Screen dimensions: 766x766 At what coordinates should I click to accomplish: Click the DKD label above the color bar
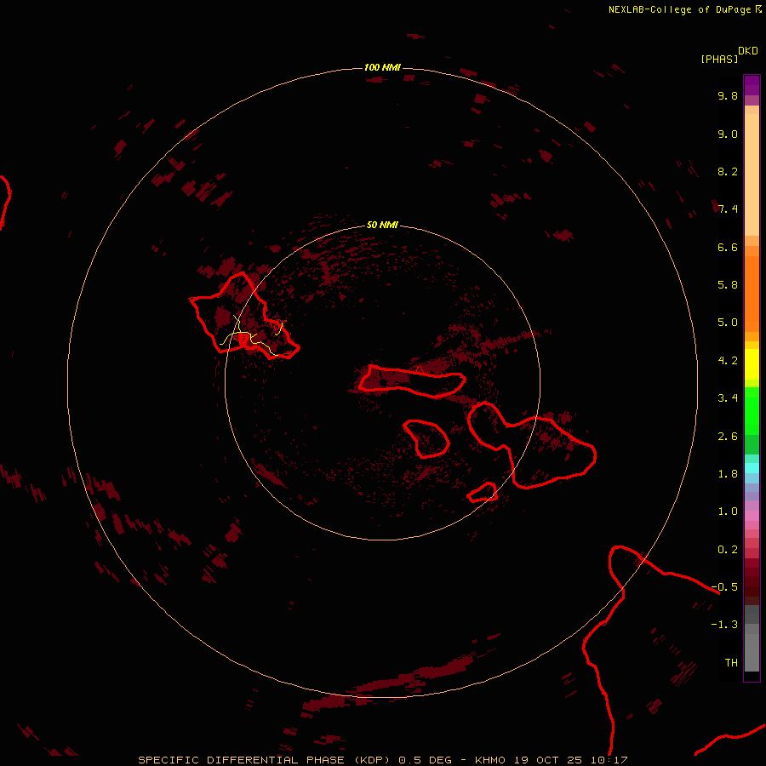pos(747,50)
